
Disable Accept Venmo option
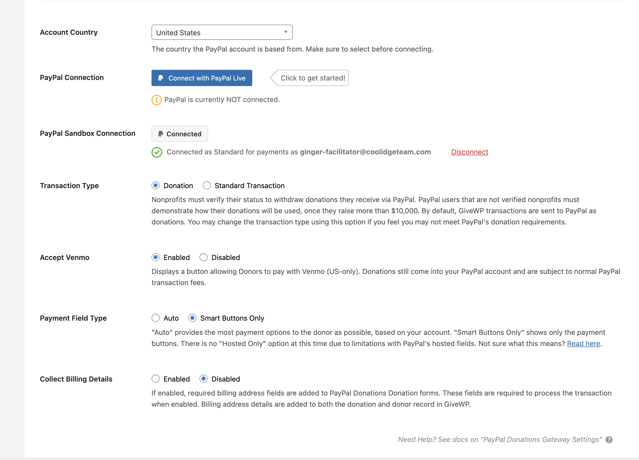pyautogui.click(x=204, y=257)
